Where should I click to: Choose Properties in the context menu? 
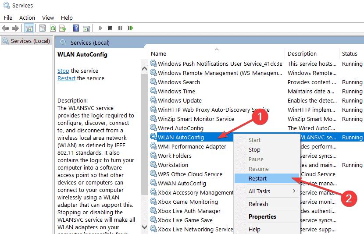click(x=267, y=216)
